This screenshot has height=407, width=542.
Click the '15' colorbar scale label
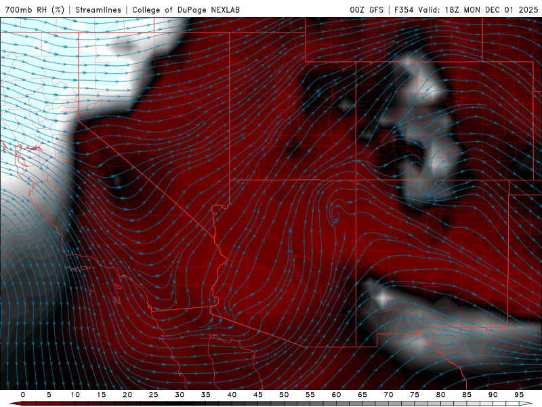click(x=101, y=395)
